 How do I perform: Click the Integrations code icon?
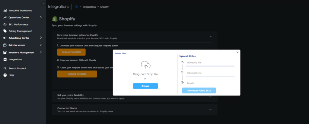[5, 59]
